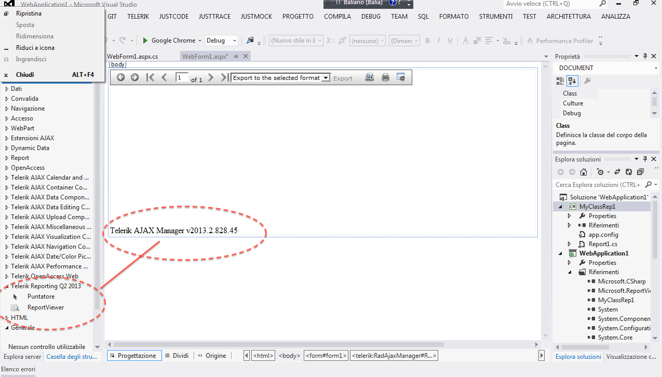Open the TELERIK menu
This screenshot has height=377, width=662.
[x=138, y=17]
